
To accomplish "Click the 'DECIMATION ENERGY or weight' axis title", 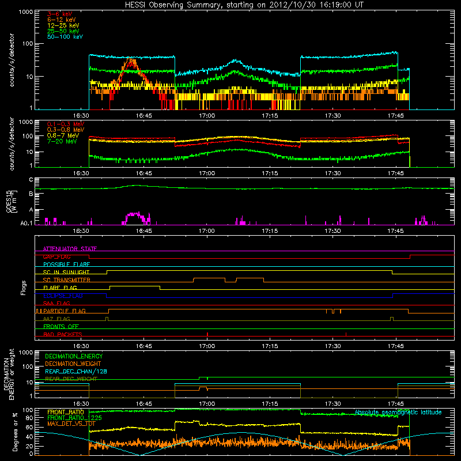I will [x=9, y=375].
